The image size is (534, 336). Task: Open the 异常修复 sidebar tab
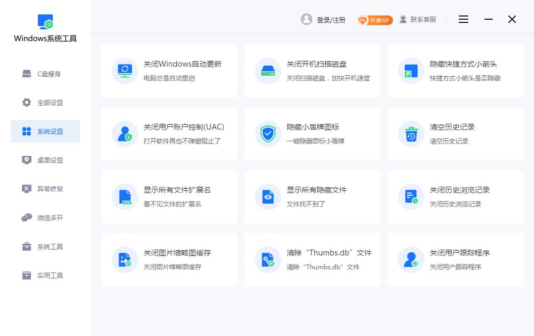point(45,189)
